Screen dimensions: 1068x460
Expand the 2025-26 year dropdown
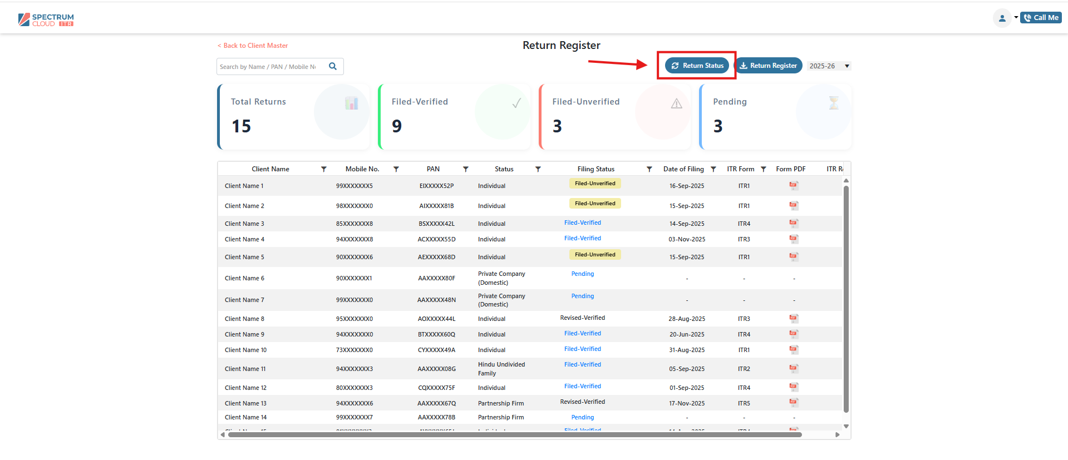point(829,66)
